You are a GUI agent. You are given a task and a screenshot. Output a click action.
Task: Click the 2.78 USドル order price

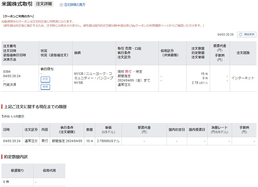pos(198,83)
